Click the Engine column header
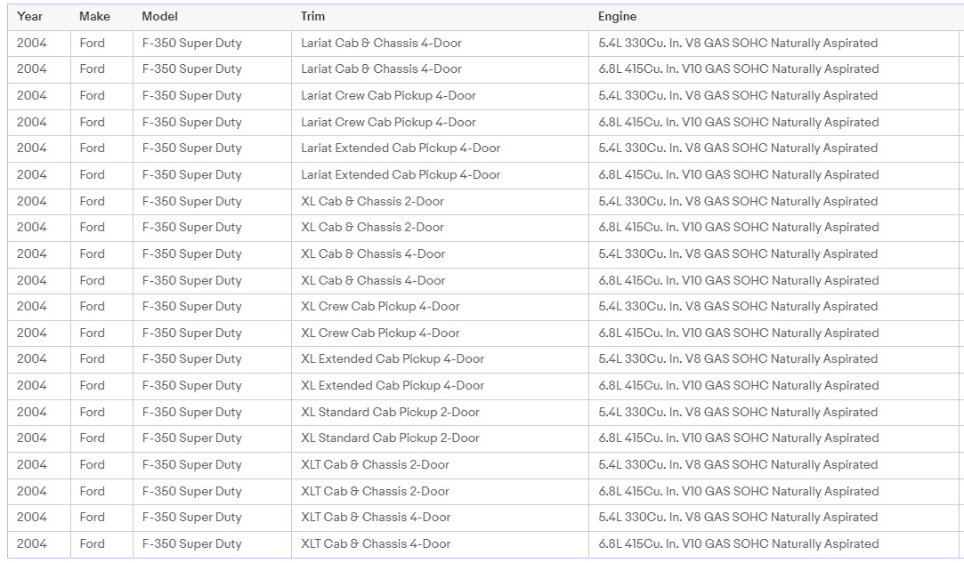This screenshot has height=563, width=964. (x=617, y=17)
